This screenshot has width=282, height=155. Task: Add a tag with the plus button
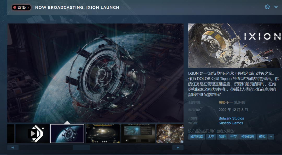271,137
